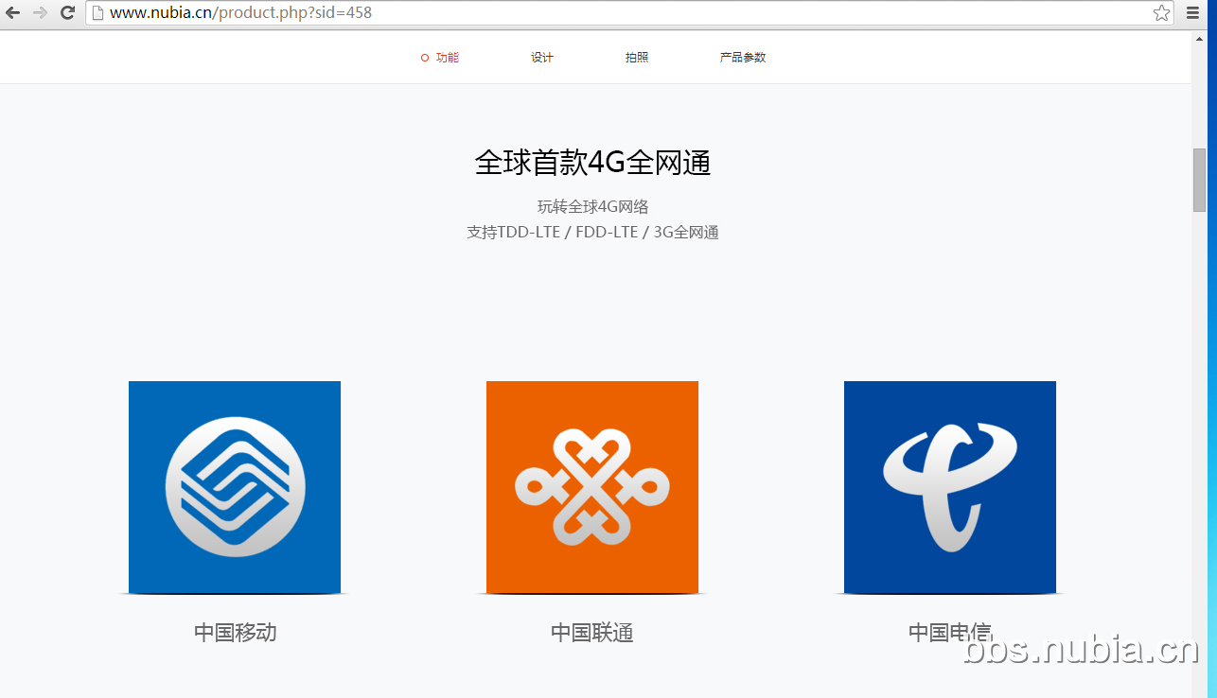Click the 中国移动 label
This screenshot has width=1217, height=698.
pyautogui.click(x=235, y=633)
